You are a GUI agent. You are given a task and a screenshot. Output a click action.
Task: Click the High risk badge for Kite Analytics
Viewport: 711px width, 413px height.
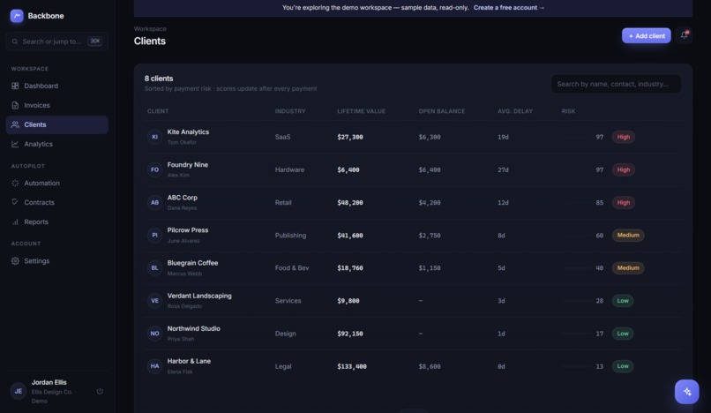[x=624, y=137]
